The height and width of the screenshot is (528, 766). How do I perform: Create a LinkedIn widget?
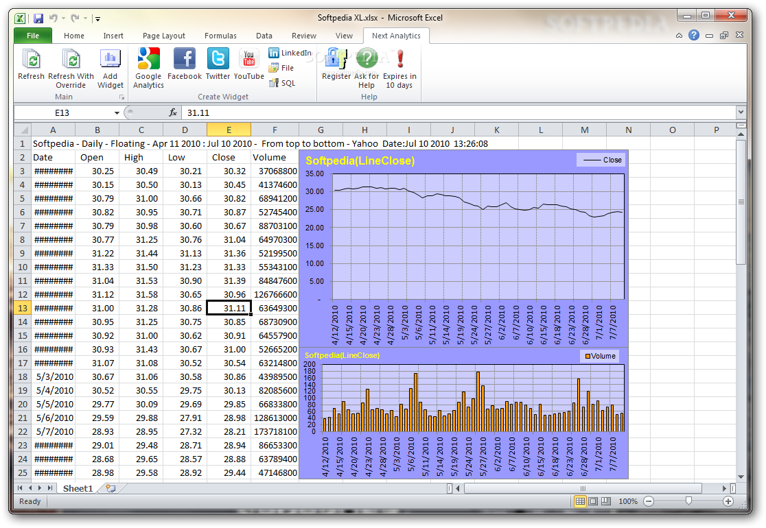tap(290, 53)
